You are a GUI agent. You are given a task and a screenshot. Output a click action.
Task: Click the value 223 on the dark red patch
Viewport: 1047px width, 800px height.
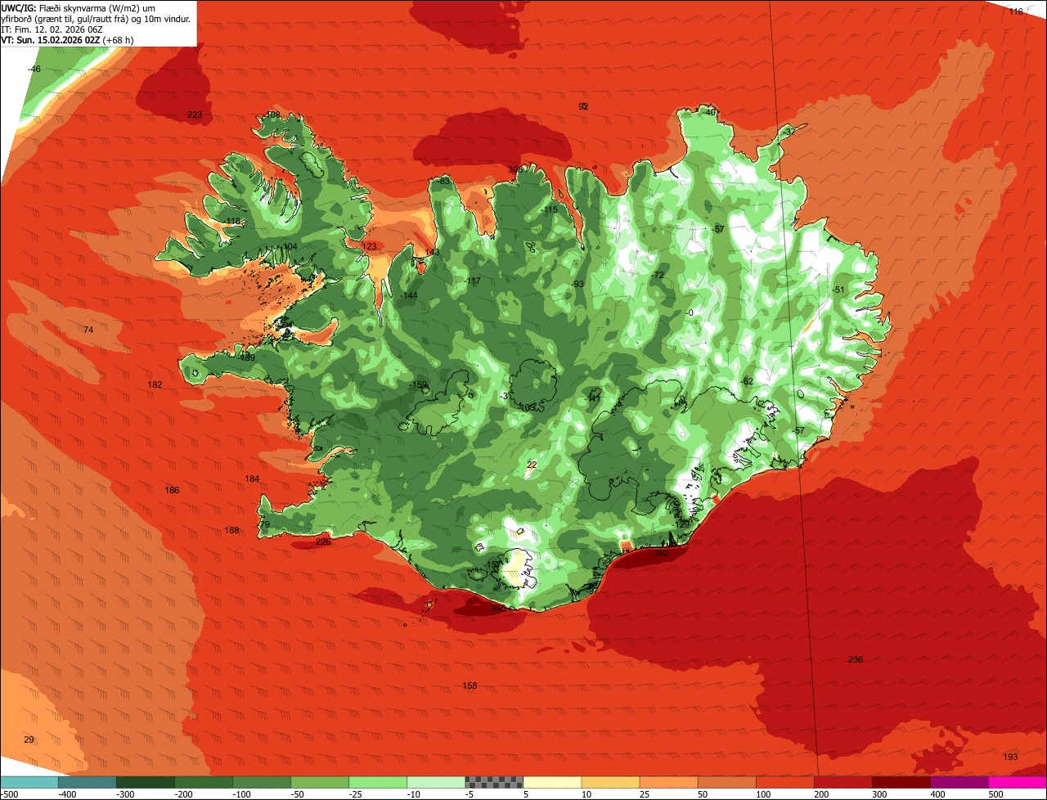195,115
